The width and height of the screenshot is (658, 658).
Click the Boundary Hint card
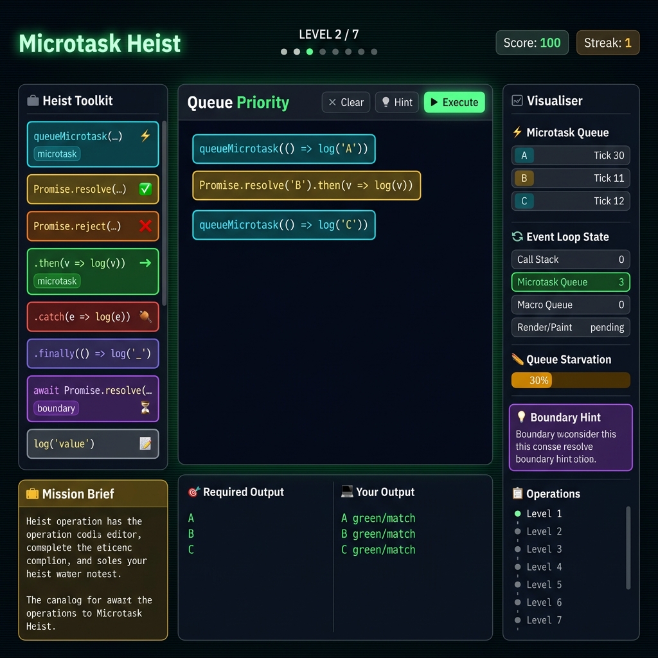click(x=571, y=438)
